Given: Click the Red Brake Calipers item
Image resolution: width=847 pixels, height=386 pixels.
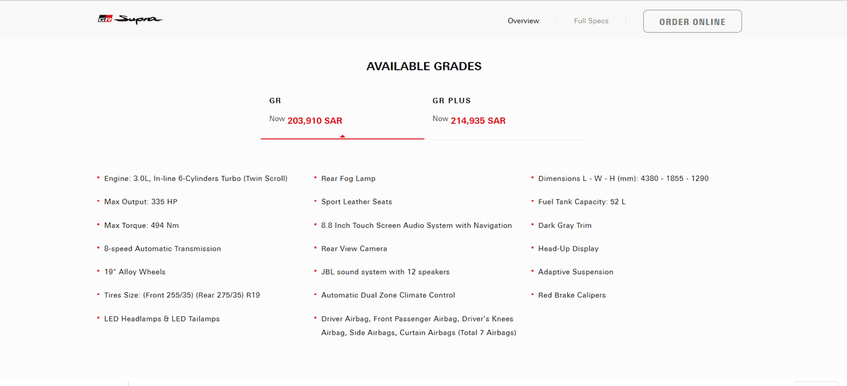Looking at the screenshot, I should pyautogui.click(x=572, y=296).
